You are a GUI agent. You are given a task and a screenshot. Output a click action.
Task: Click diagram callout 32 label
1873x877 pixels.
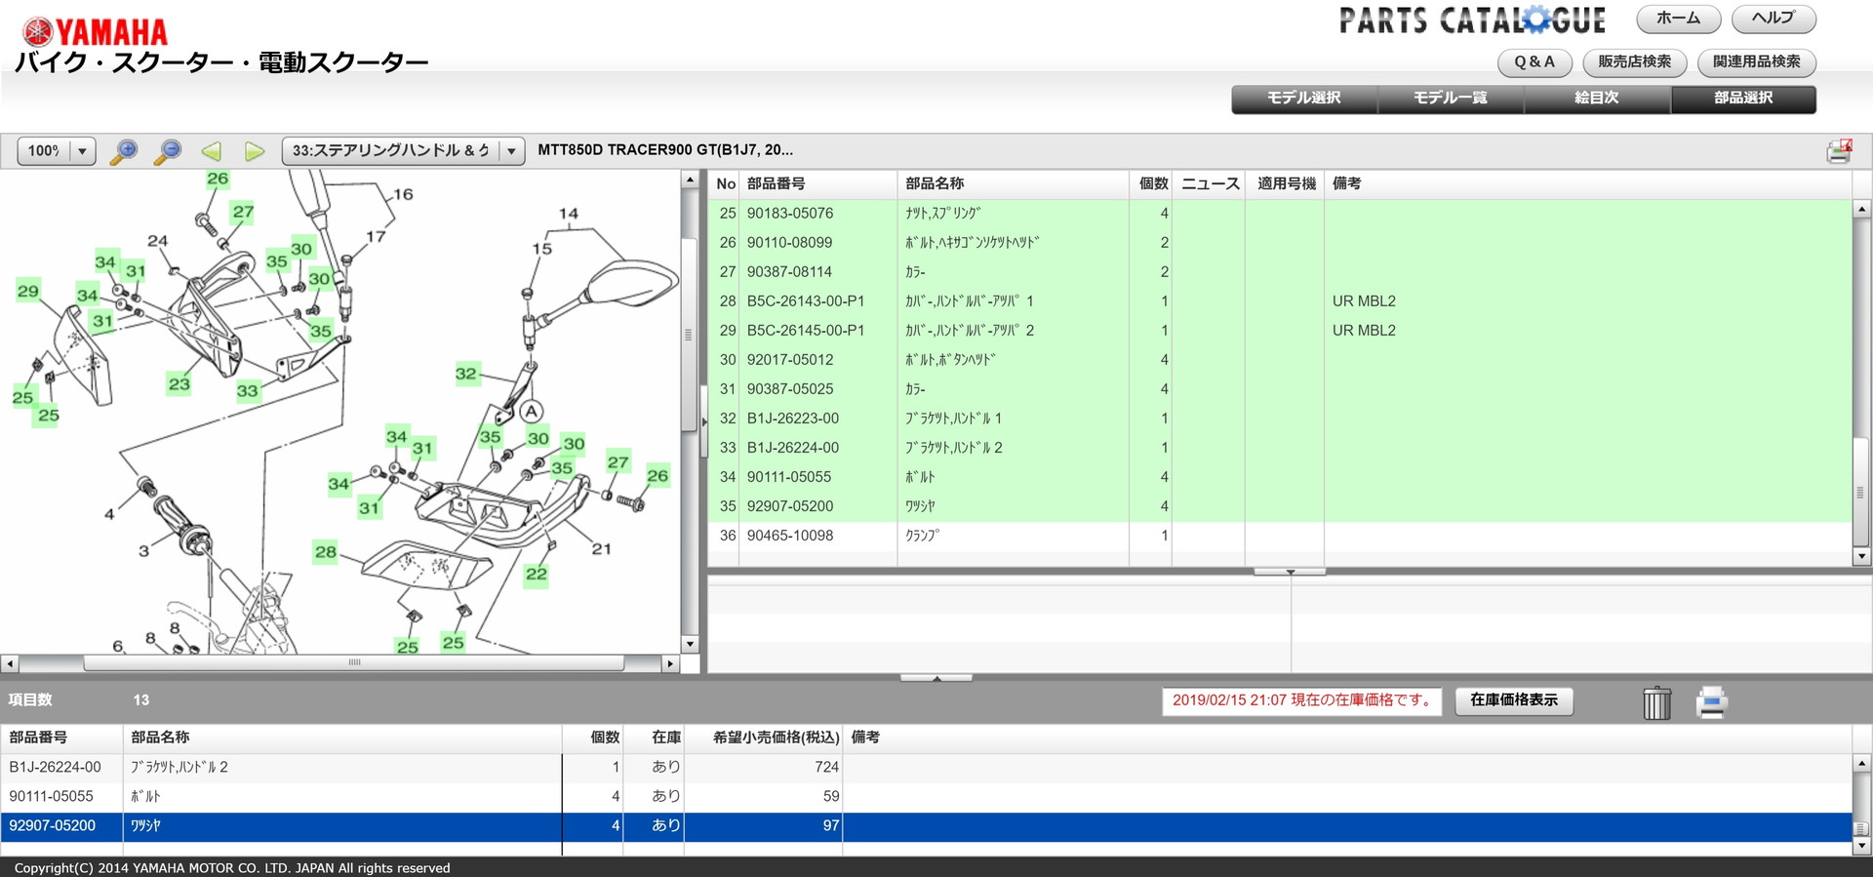pos(466,374)
